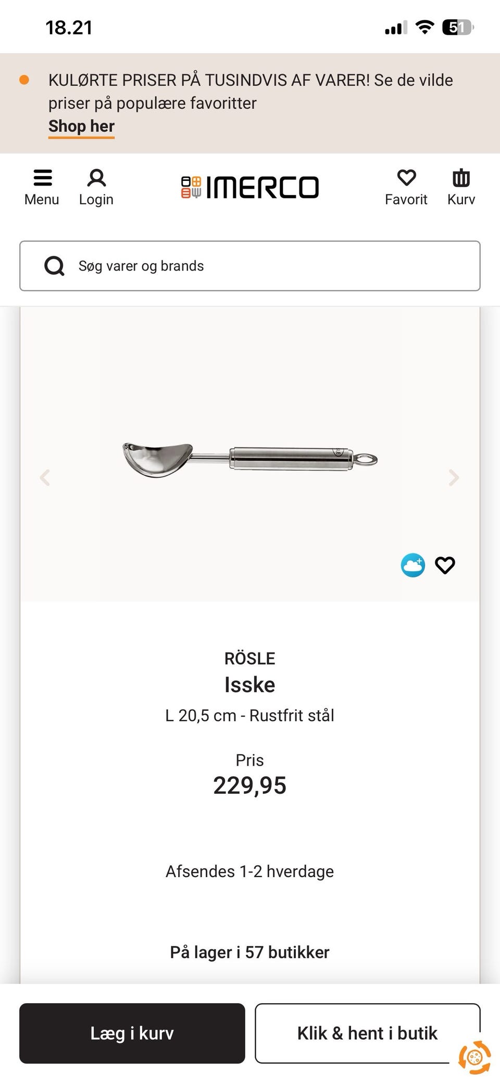
Task: Tap På lager i 57 butikker text
Action: pos(250,952)
